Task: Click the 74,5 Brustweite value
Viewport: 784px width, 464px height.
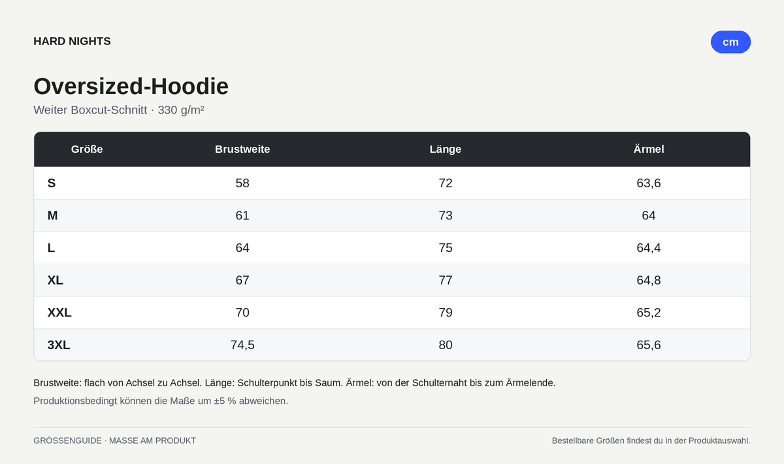Action: click(242, 345)
